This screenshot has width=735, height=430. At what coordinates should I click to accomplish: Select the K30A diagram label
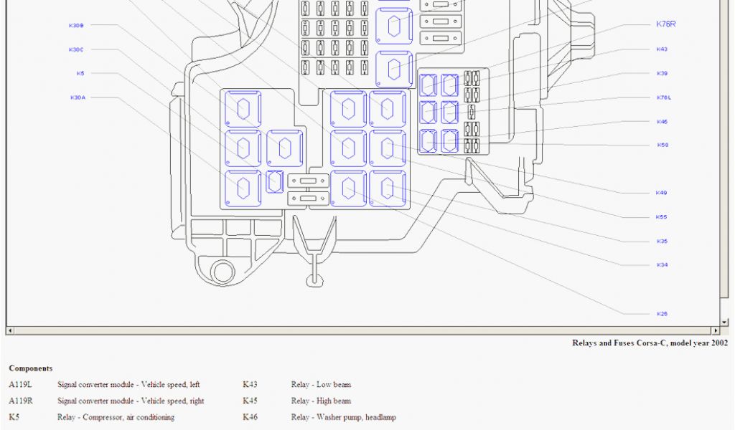(x=78, y=97)
